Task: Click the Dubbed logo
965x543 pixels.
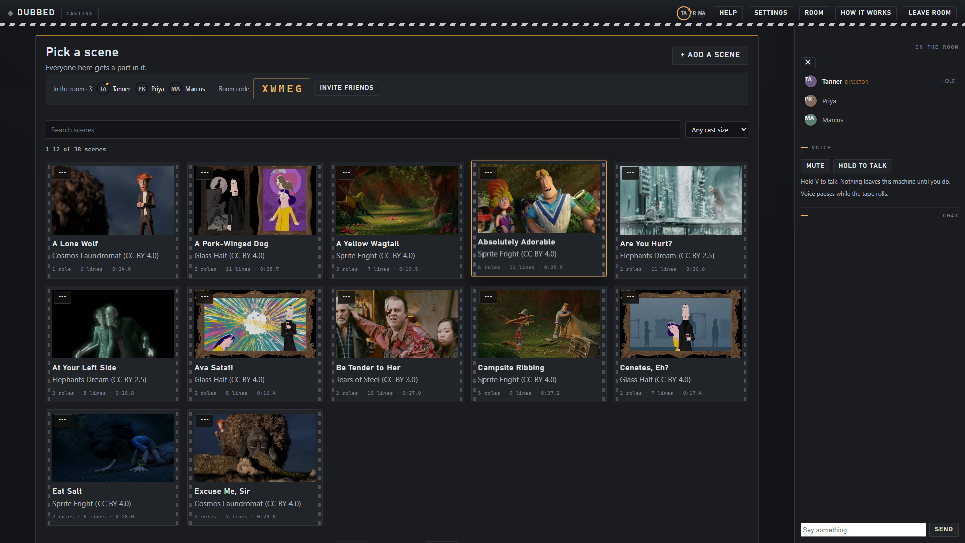Action: (x=31, y=13)
